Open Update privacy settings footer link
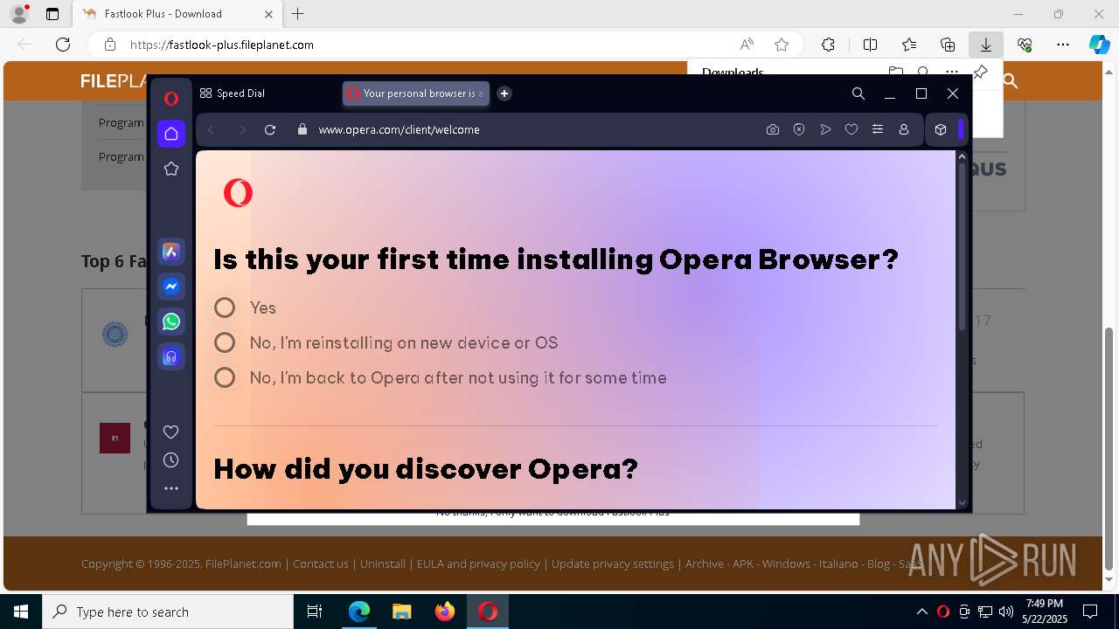 click(x=613, y=564)
